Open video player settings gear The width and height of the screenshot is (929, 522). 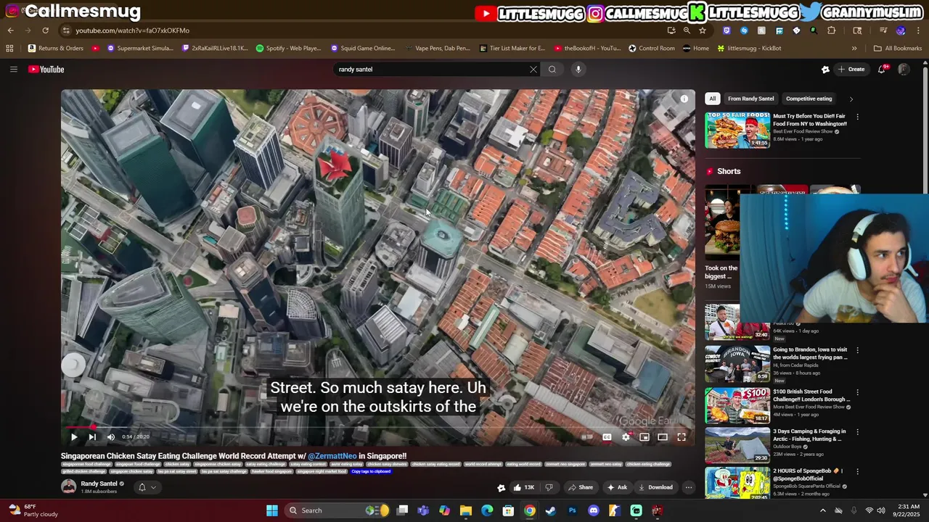click(626, 437)
